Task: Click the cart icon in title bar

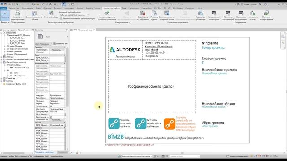Action: tap(260, 4)
